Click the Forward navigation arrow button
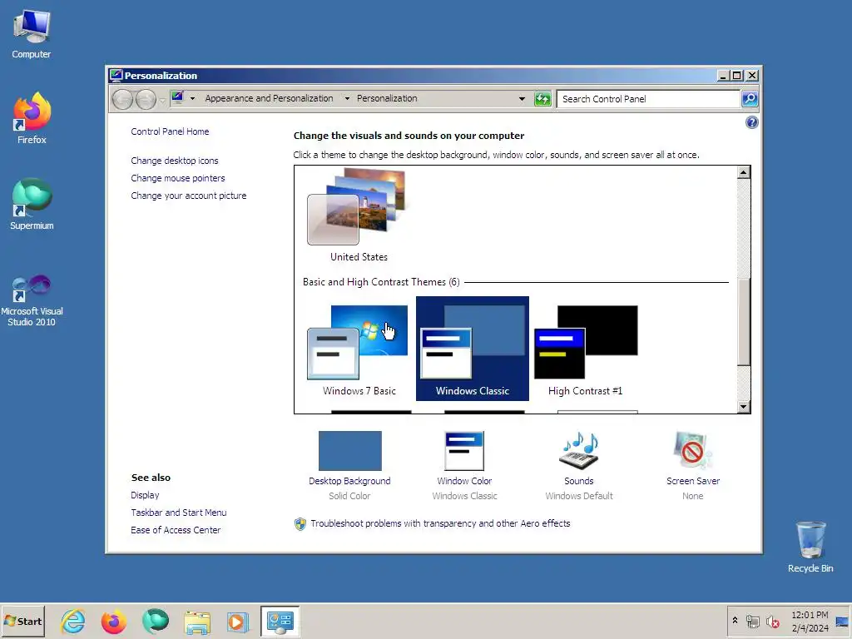 pyautogui.click(x=146, y=100)
